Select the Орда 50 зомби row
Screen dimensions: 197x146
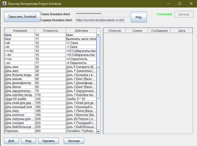20,99
